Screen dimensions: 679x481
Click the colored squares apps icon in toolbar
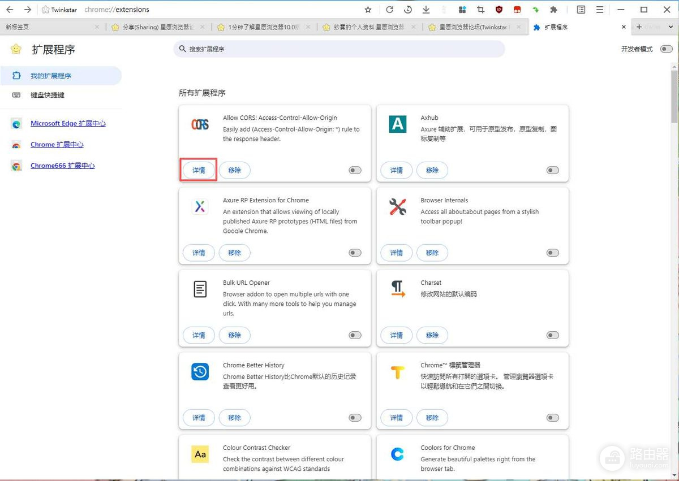pos(462,10)
